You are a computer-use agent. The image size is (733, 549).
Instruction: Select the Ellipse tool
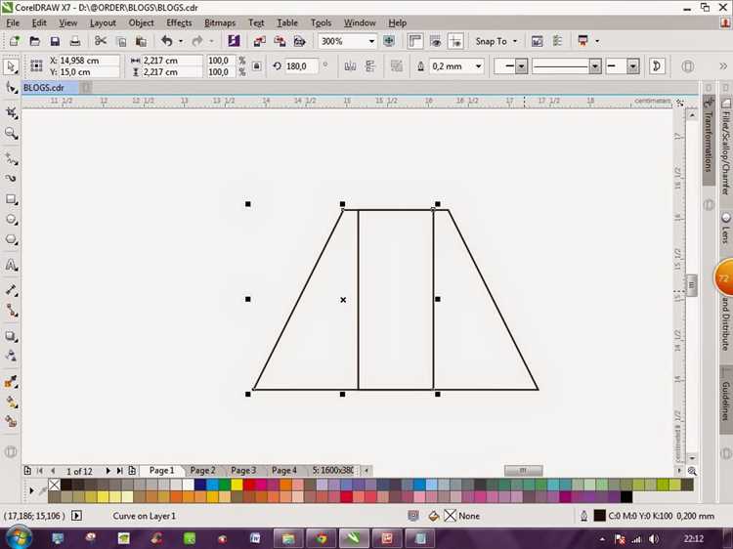tap(11, 220)
